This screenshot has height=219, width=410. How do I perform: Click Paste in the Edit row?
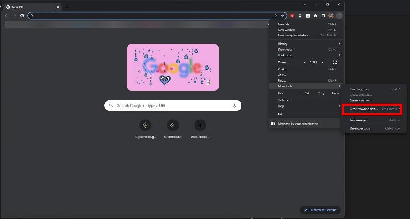(335, 93)
